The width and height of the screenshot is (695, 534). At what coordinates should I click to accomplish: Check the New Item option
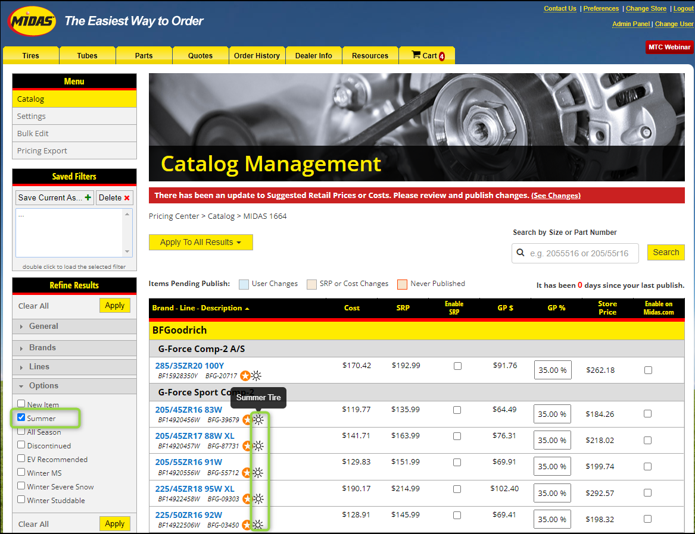click(x=21, y=404)
